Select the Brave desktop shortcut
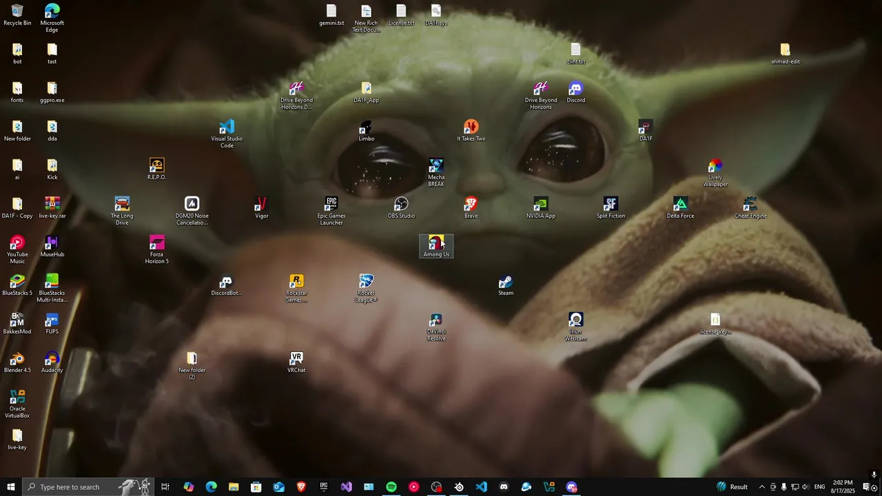882x496 pixels. click(x=471, y=208)
